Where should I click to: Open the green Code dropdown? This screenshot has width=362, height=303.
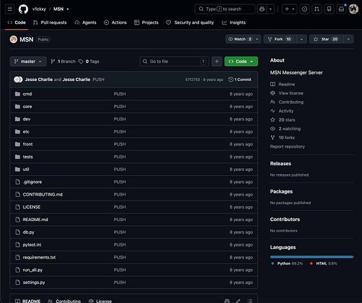tap(241, 61)
